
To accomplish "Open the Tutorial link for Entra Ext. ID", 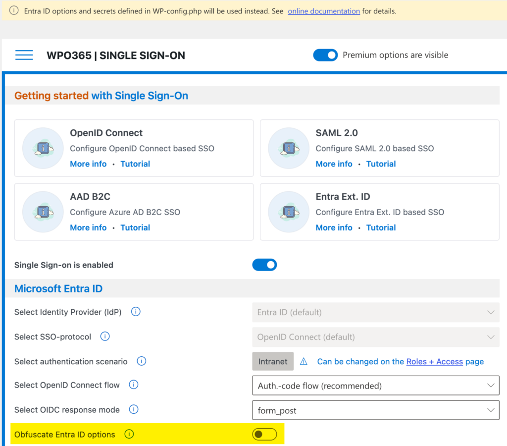I will [x=381, y=227].
